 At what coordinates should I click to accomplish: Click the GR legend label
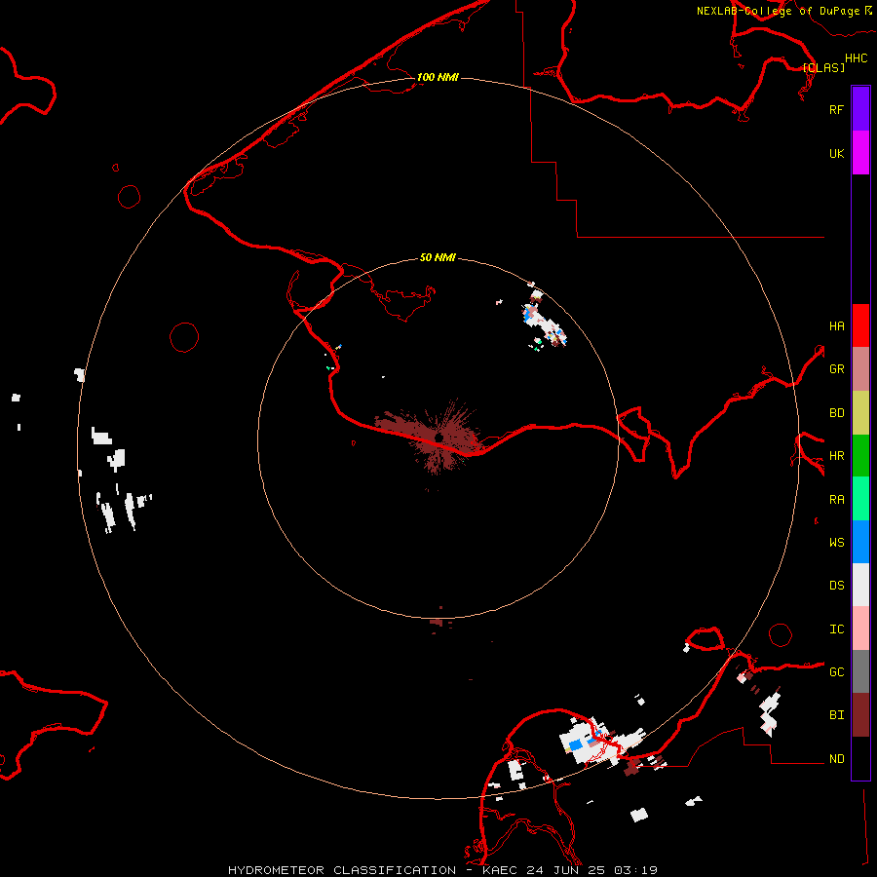pyautogui.click(x=836, y=369)
